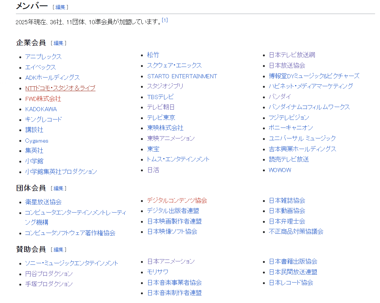Open the 円谷プロダクション link
Image resolution: width=380 pixels, height=303 pixels.
[49, 274]
